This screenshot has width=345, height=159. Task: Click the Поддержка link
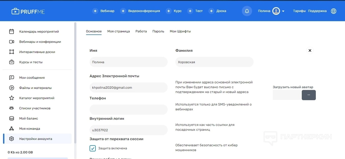coord(317,11)
